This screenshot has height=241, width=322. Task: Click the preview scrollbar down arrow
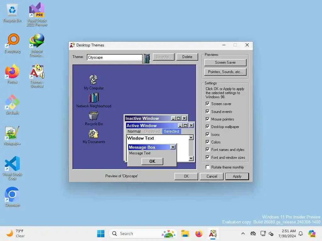click(x=191, y=158)
